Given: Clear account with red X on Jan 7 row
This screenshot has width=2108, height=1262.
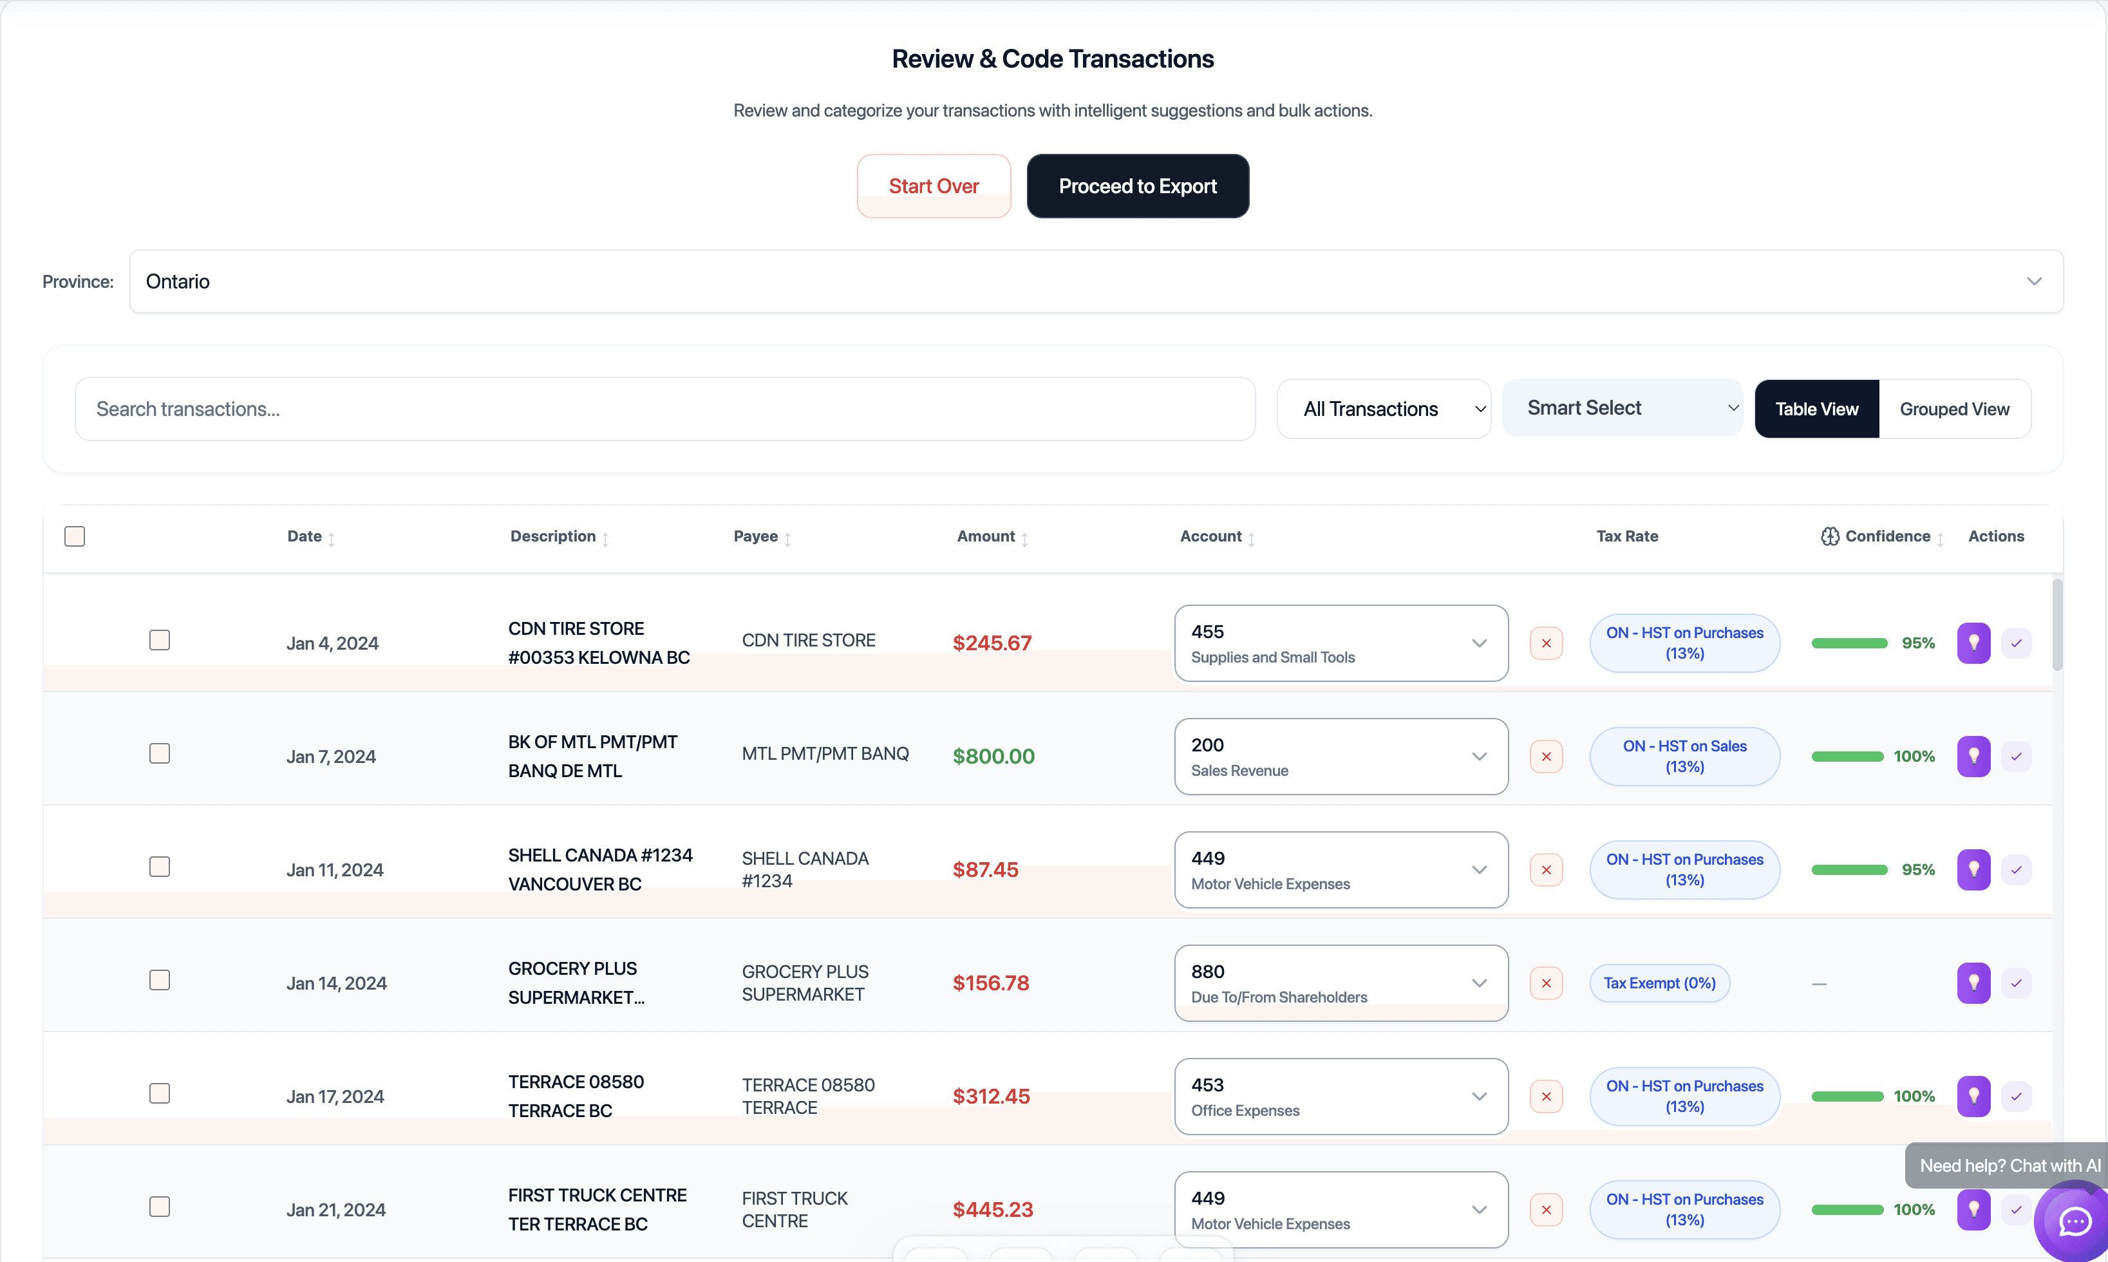Looking at the screenshot, I should click(1545, 757).
